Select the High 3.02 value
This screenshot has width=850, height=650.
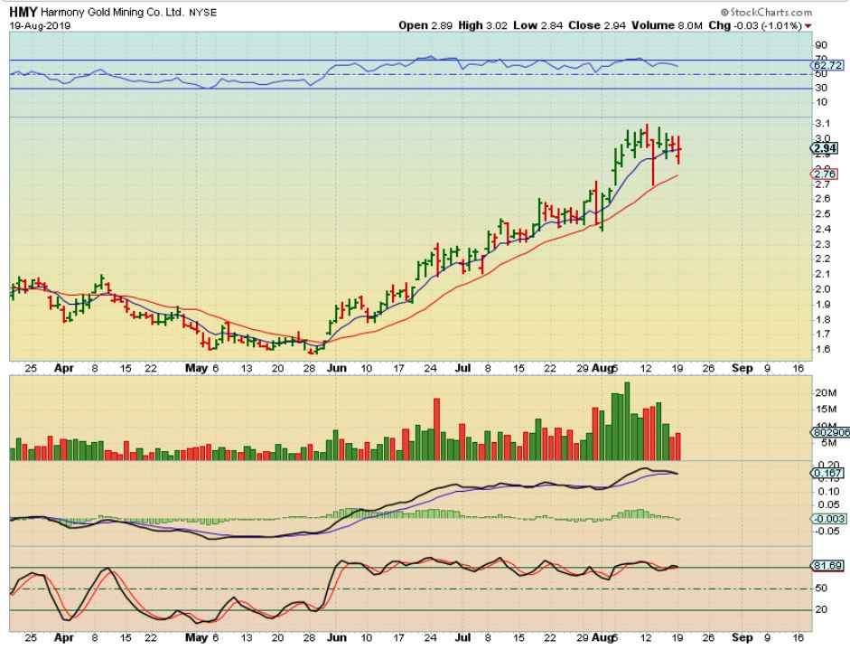point(482,25)
